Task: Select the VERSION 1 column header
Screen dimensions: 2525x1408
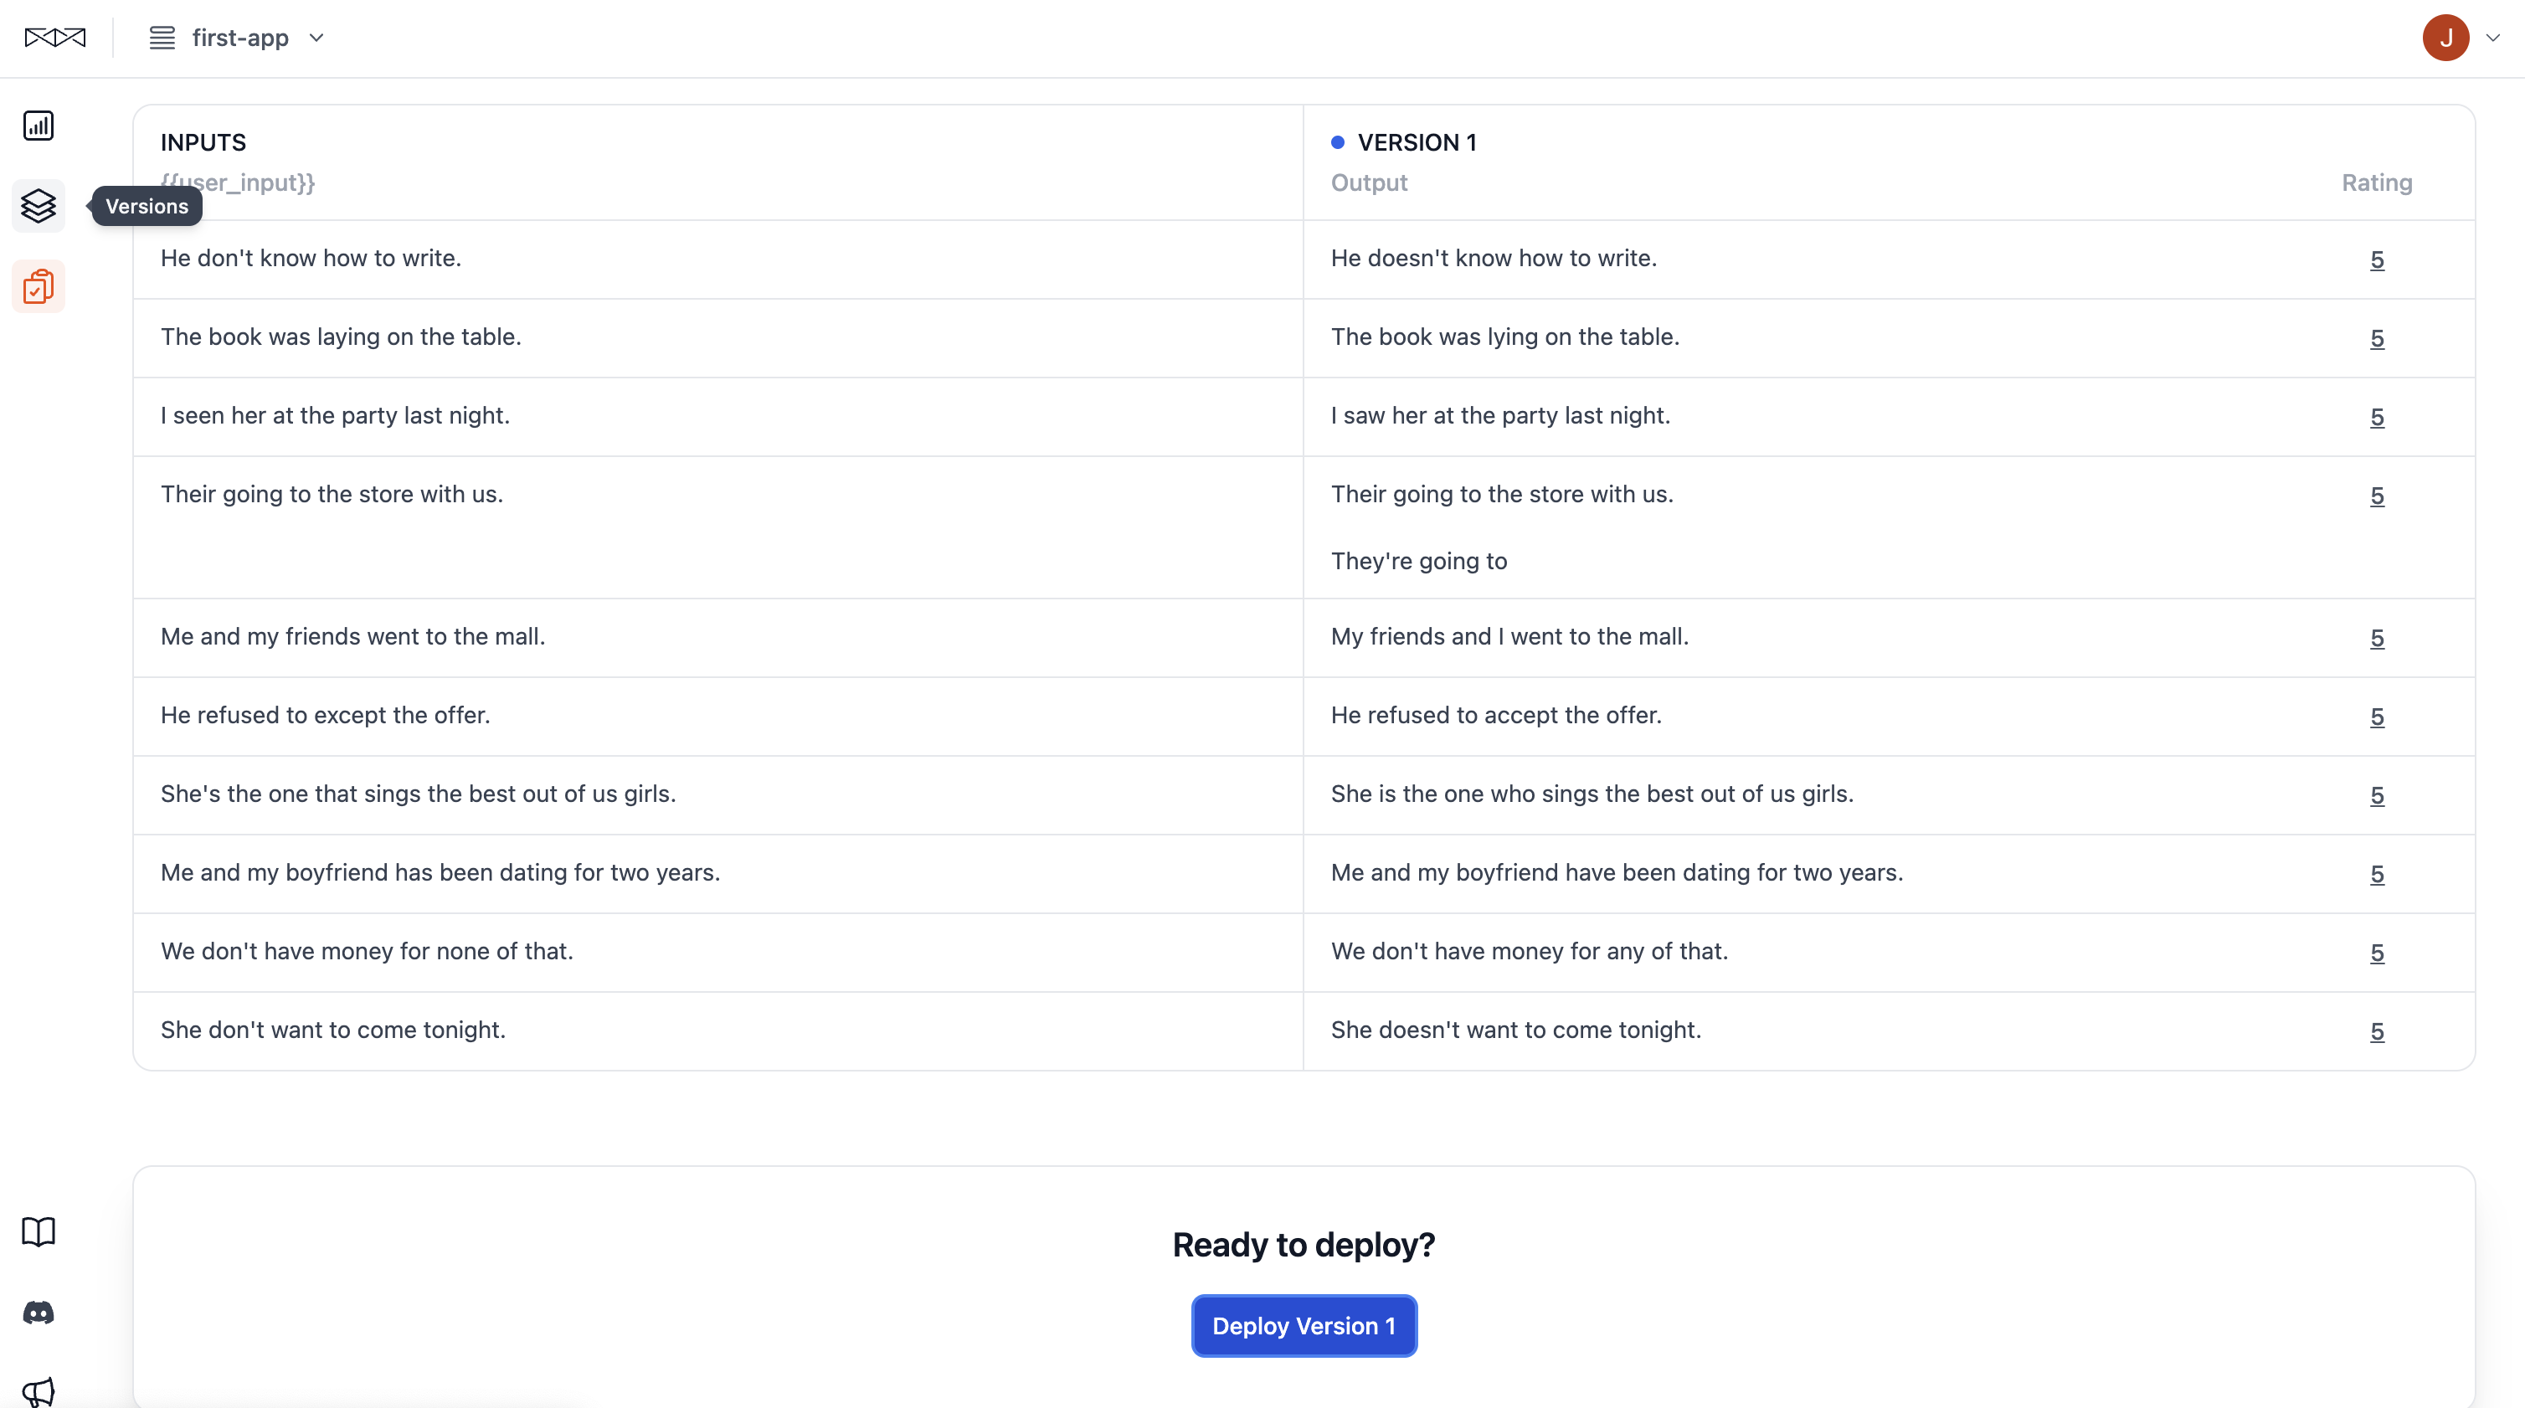Action: click(1417, 142)
